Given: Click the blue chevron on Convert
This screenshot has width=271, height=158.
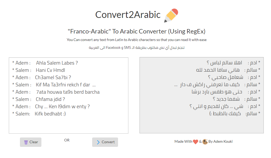Looking at the screenshot, I should [x=98, y=142].
